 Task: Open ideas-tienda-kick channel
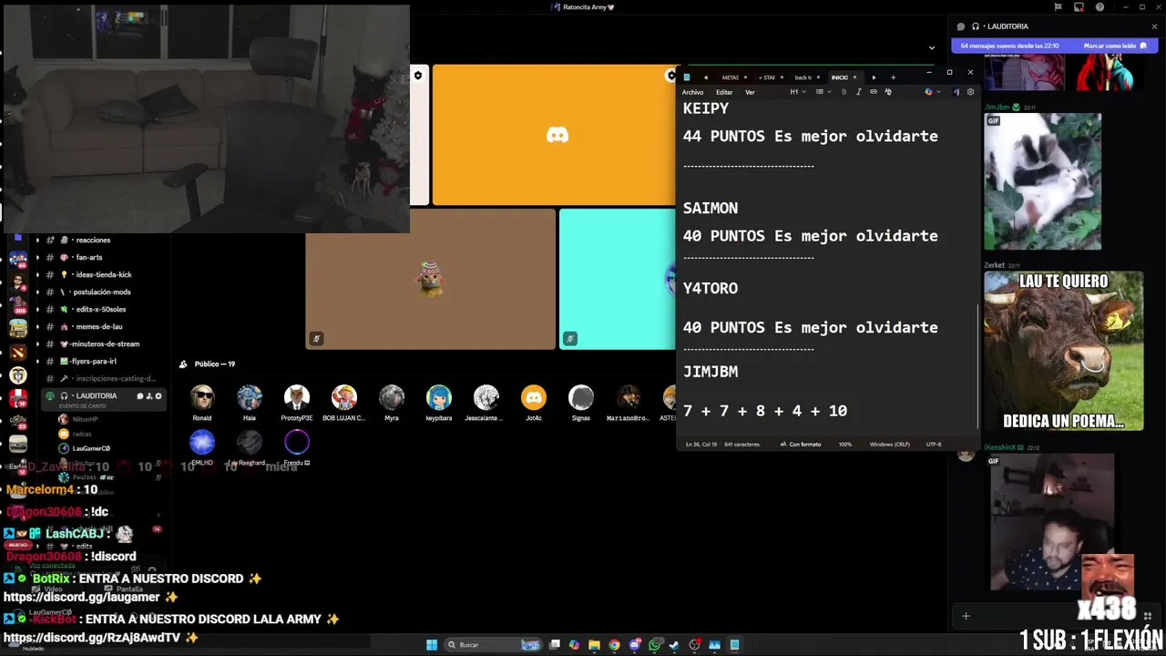pyautogui.click(x=104, y=275)
